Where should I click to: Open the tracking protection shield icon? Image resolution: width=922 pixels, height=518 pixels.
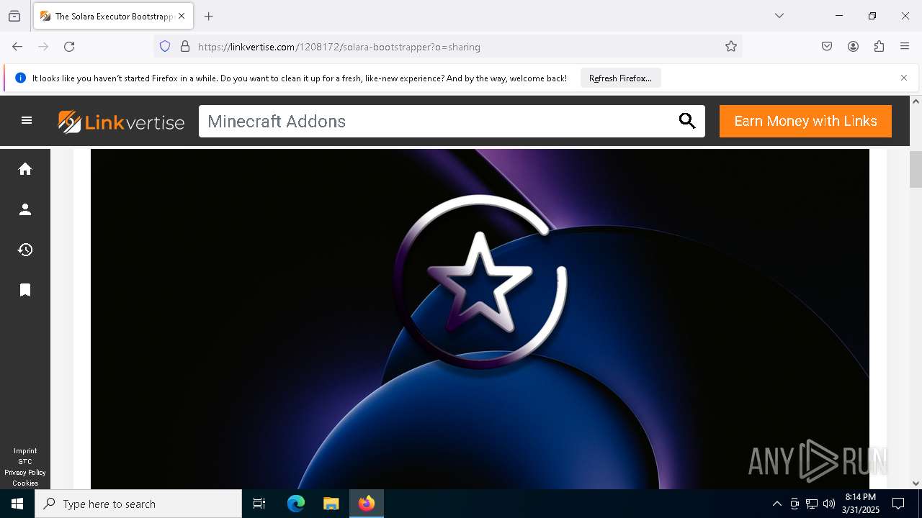pyautogui.click(x=165, y=47)
